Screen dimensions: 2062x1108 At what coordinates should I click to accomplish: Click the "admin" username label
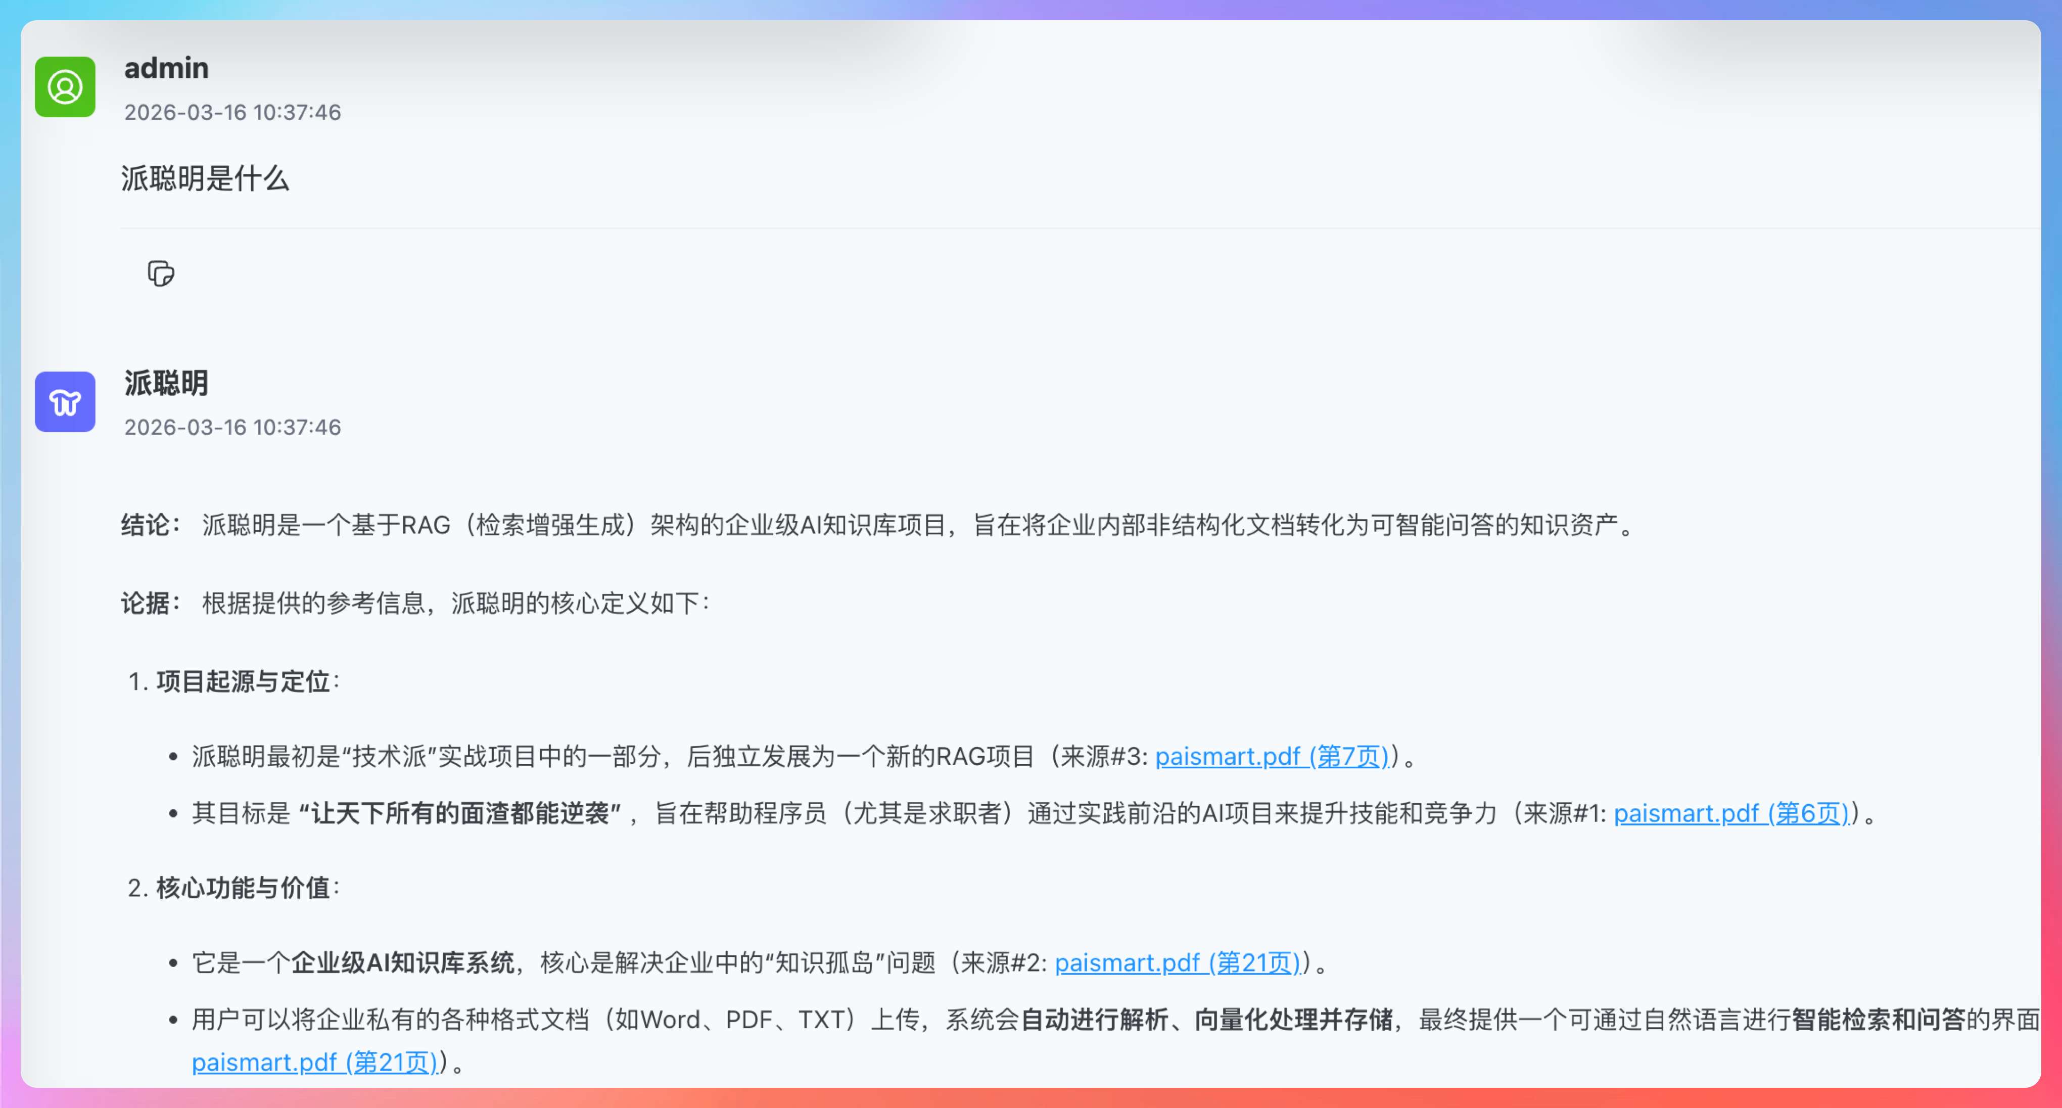tap(166, 68)
